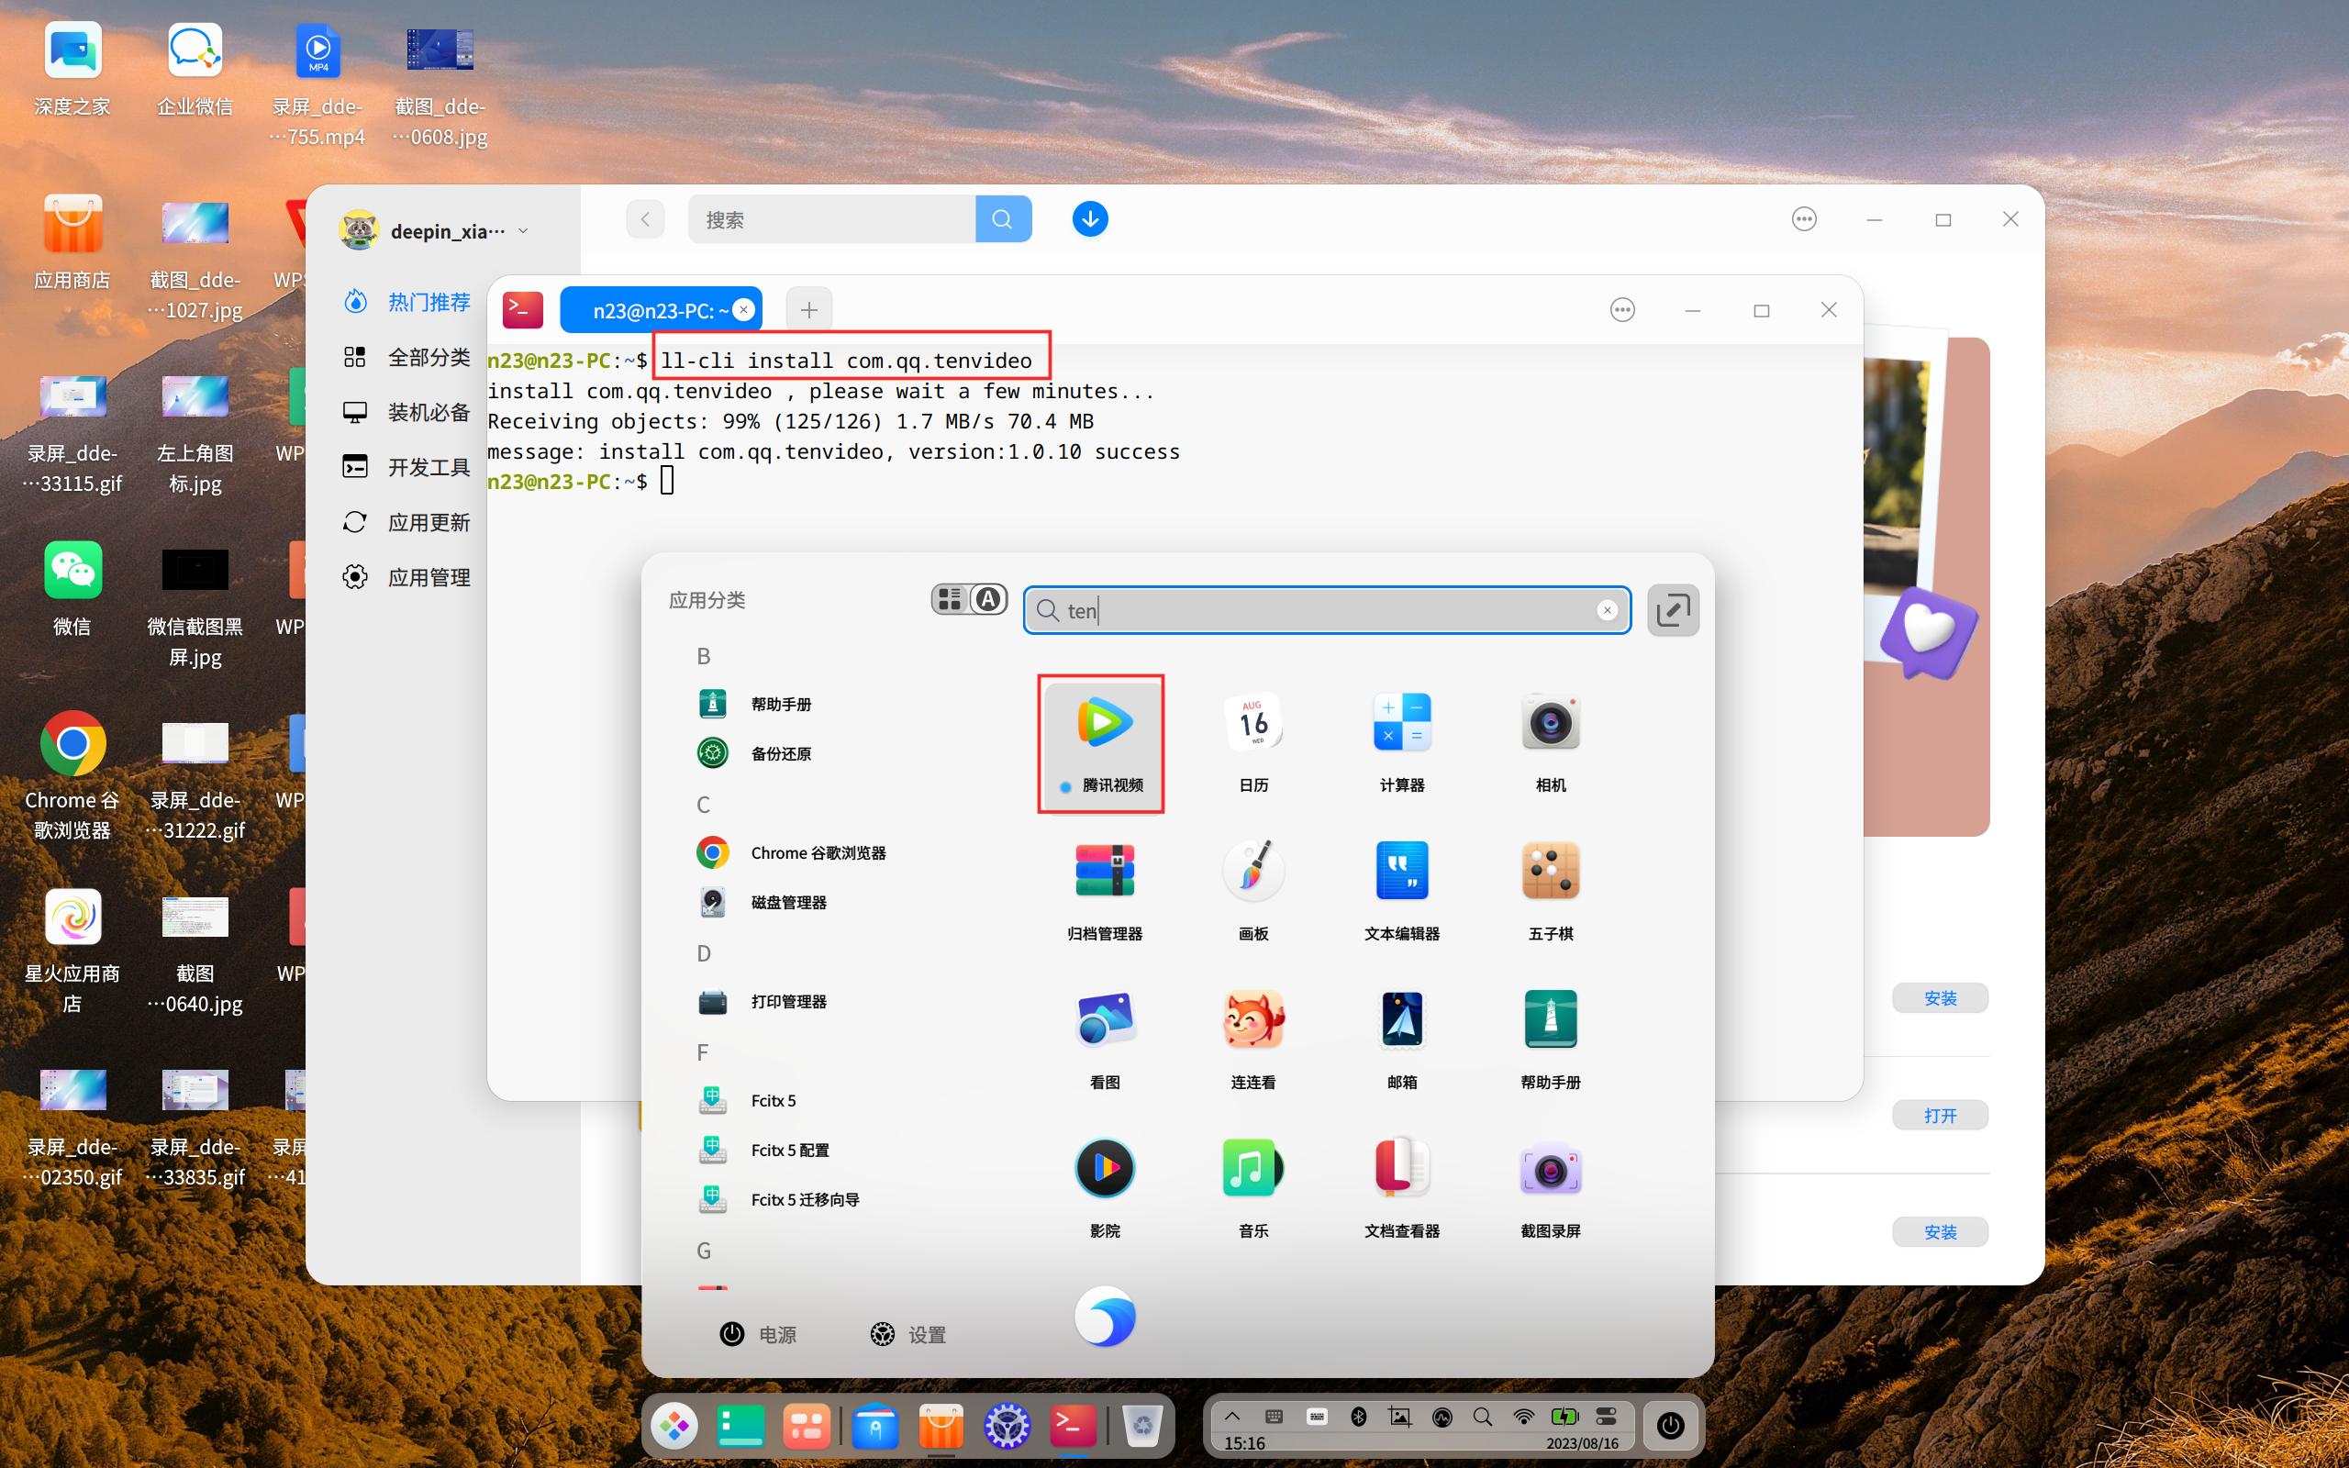This screenshot has height=1468, width=2349.
Task: Click the 安装 install button
Action: click(1940, 997)
